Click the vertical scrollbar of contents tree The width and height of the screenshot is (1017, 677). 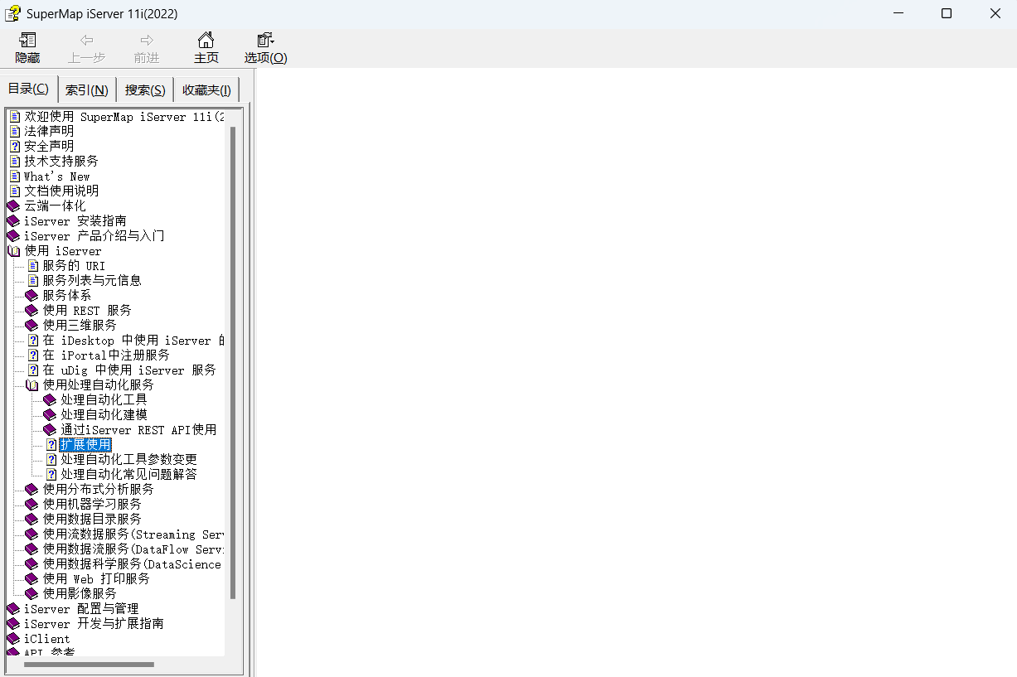(x=233, y=365)
